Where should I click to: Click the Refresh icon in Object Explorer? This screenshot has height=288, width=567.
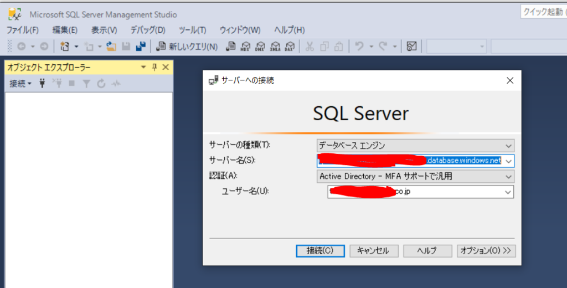coord(101,84)
